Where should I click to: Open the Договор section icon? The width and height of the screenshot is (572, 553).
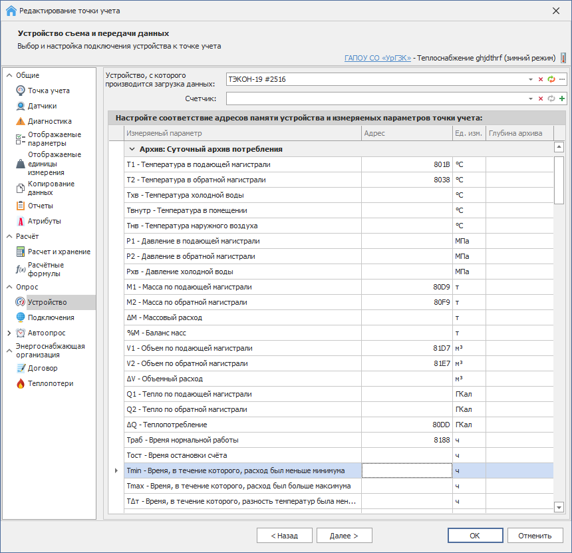click(x=21, y=368)
